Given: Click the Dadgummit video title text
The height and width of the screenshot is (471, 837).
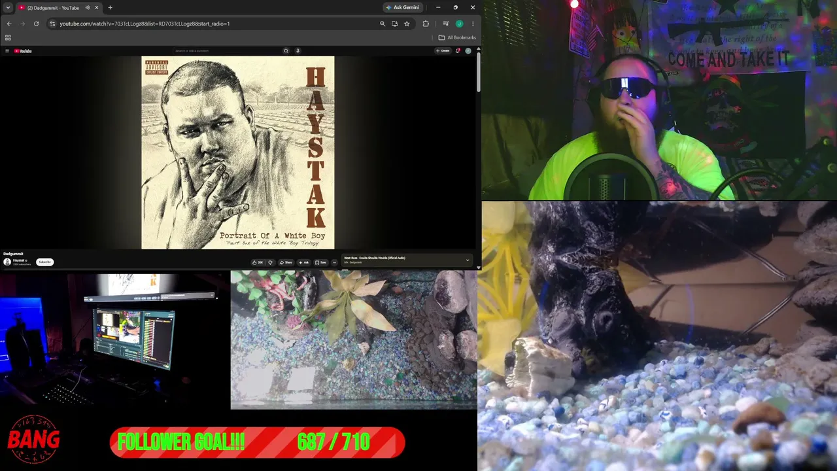Looking at the screenshot, I should point(13,254).
